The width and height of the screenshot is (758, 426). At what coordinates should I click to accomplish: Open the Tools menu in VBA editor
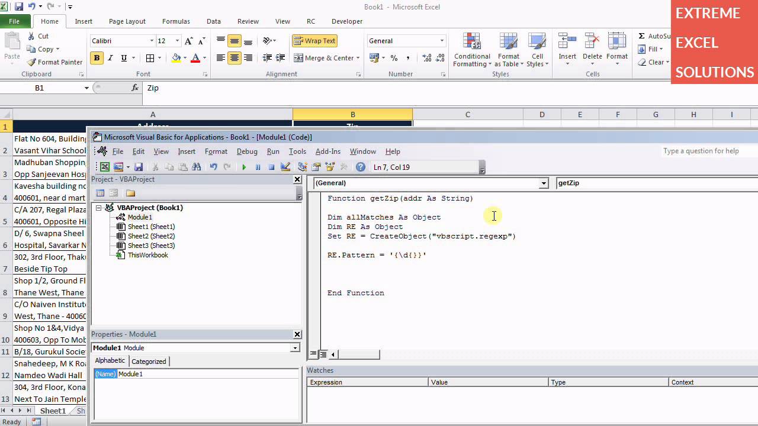297,151
